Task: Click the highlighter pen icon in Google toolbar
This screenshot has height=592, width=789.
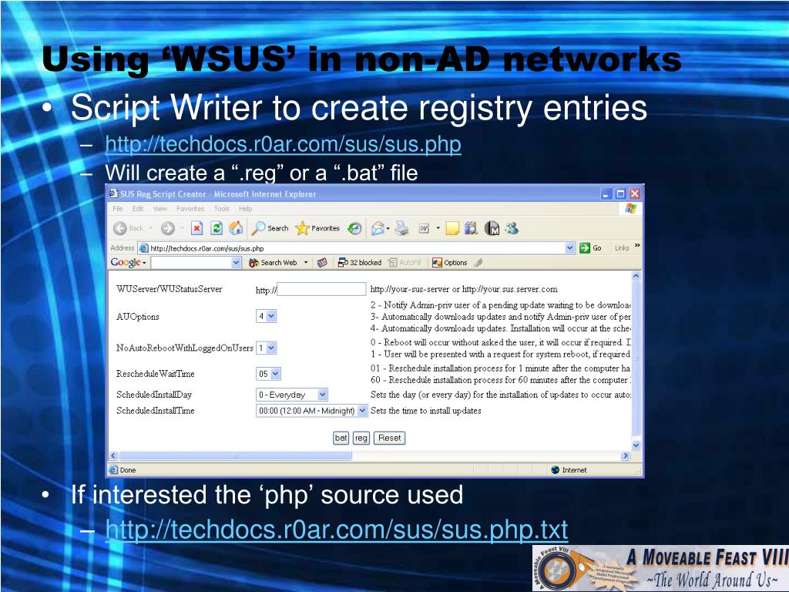Action: click(478, 262)
